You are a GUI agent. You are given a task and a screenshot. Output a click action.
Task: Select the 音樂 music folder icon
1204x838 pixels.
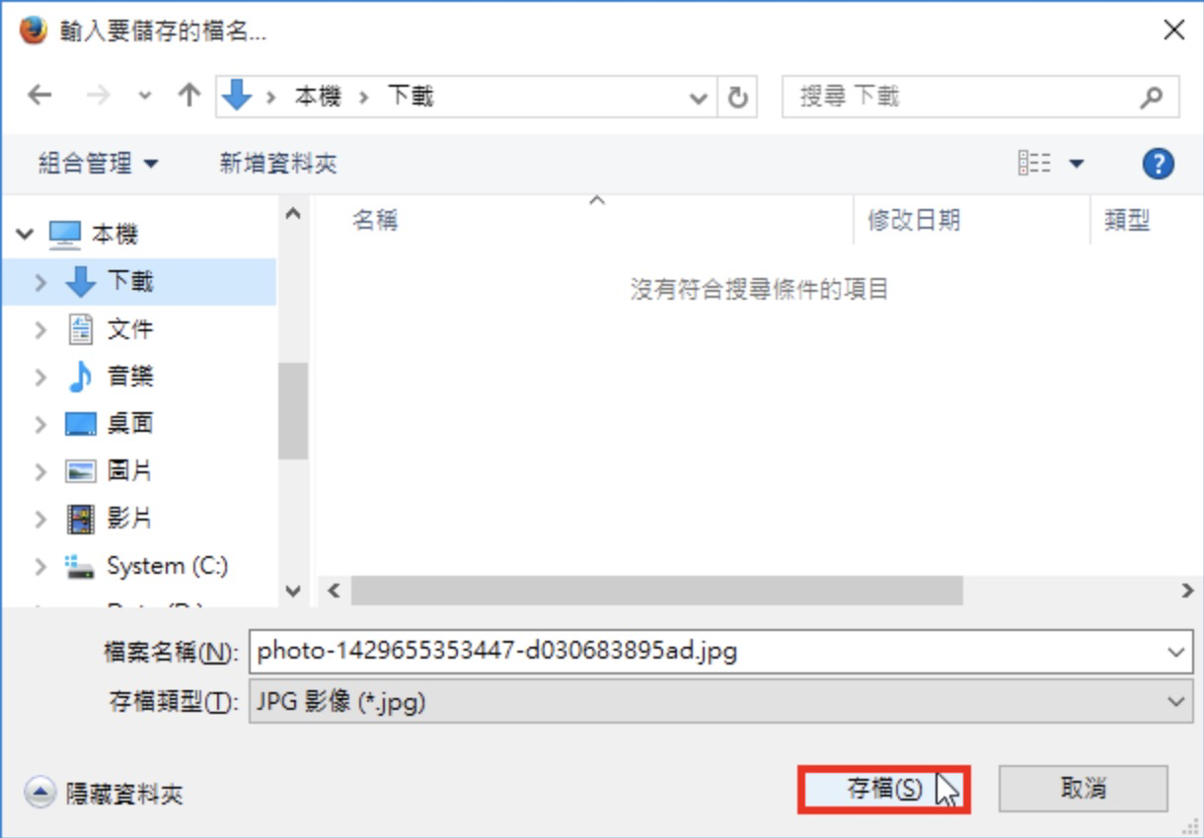click(80, 377)
